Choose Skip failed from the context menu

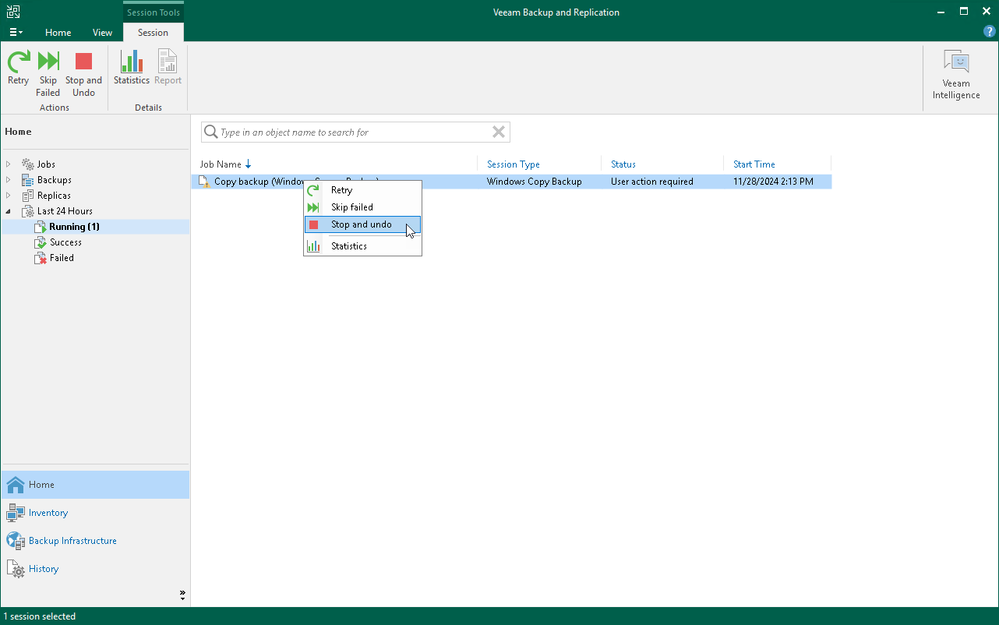point(362,207)
